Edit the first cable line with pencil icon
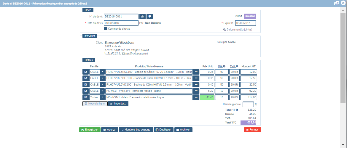Image resolution: width=347 pixels, height=148 pixels. [x=86, y=72]
